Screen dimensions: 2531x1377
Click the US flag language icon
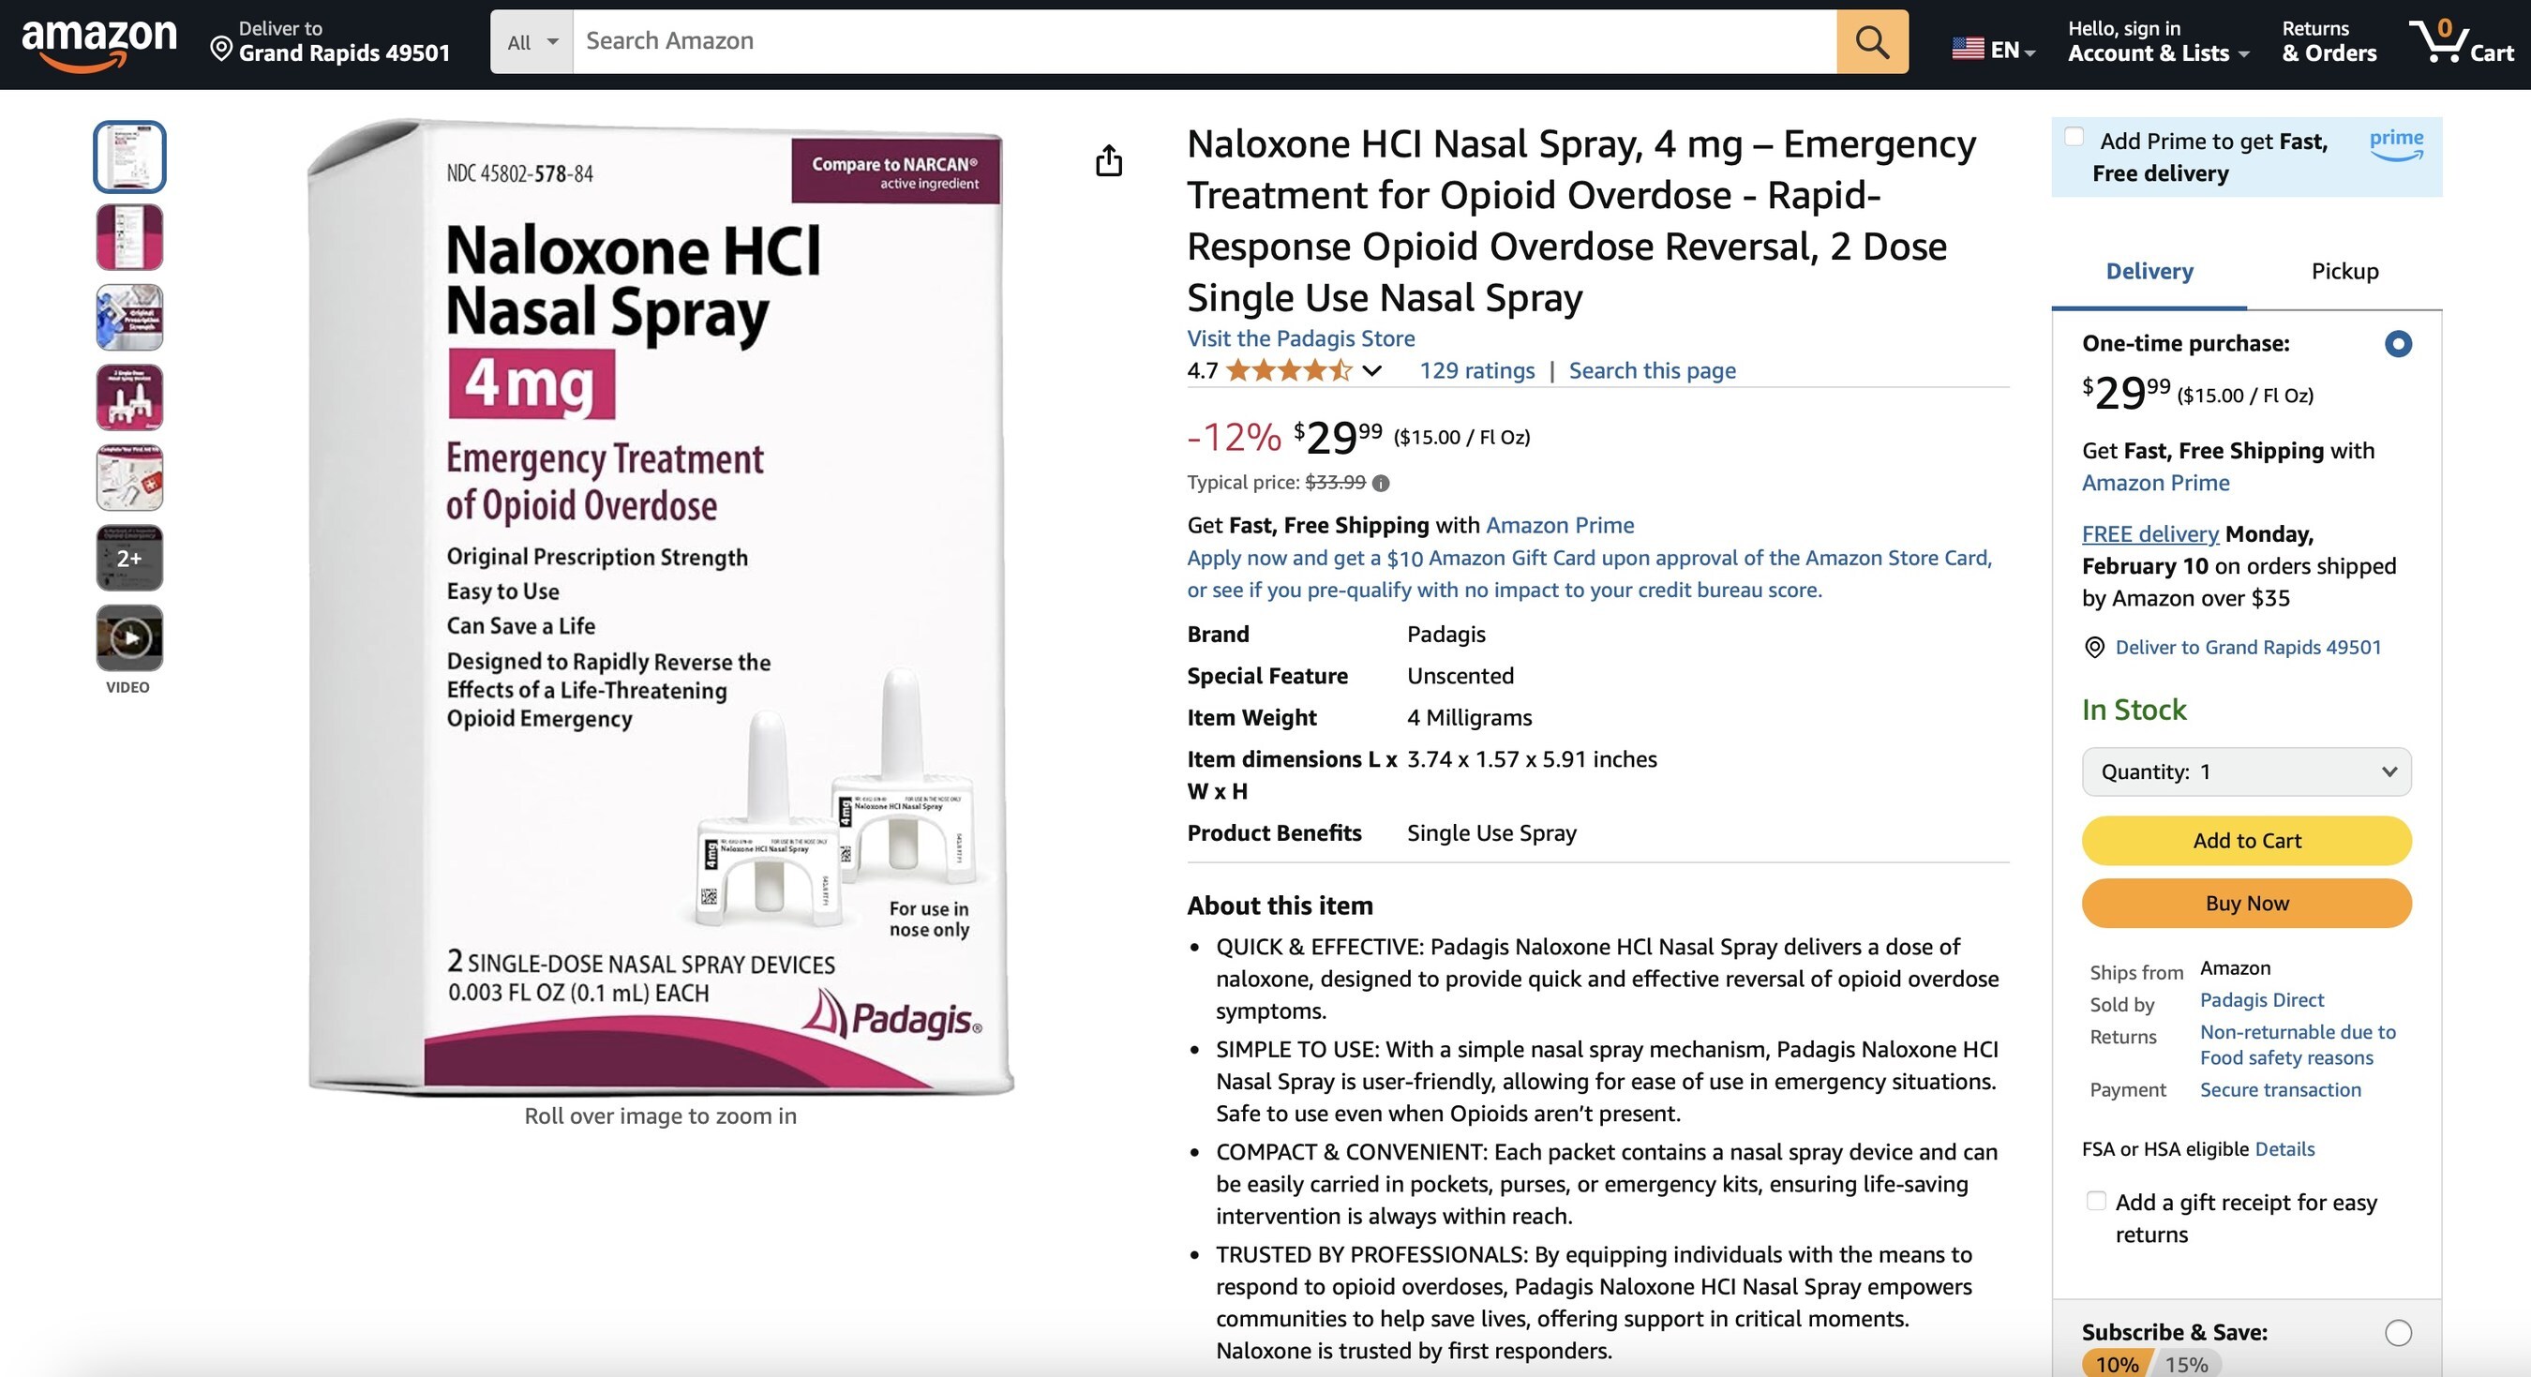pos(1967,48)
